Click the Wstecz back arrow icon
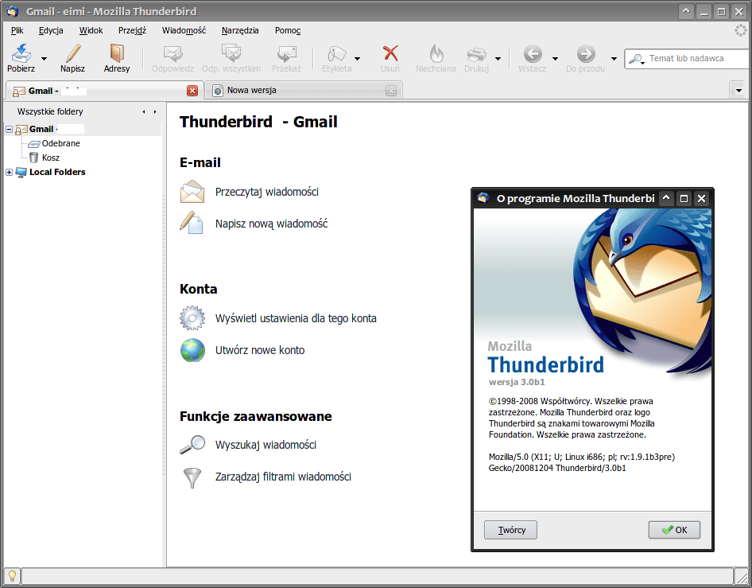The height and width of the screenshot is (588, 752). [533, 54]
